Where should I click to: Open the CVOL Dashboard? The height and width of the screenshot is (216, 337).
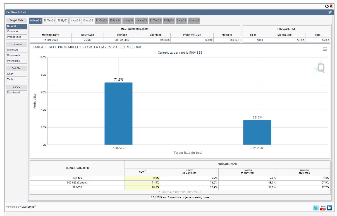[16, 93]
